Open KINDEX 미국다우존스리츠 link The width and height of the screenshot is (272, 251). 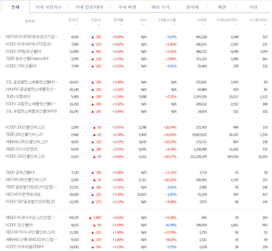30,217
